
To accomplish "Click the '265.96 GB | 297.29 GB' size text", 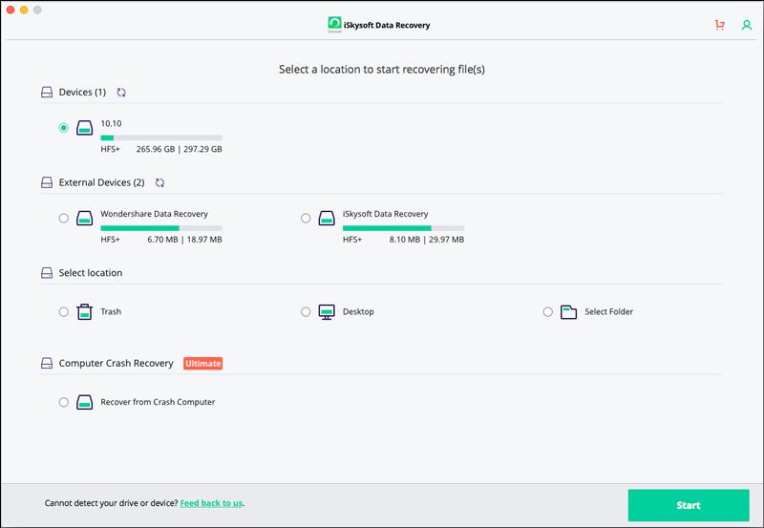I will click(179, 149).
